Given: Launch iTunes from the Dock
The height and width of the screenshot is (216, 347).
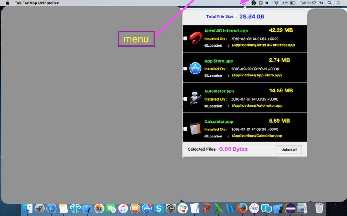Looking at the screenshot, I should click(x=123, y=208).
